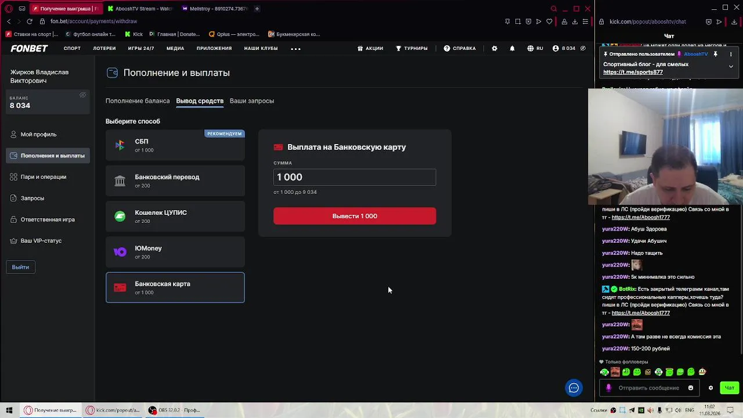Open Qplus bookmark
Image resolution: width=743 pixels, height=418 pixels.
point(234,34)
